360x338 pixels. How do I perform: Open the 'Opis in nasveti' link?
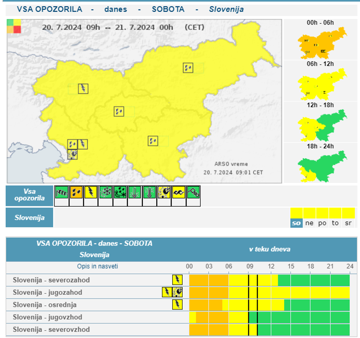(x=98, y=266)
